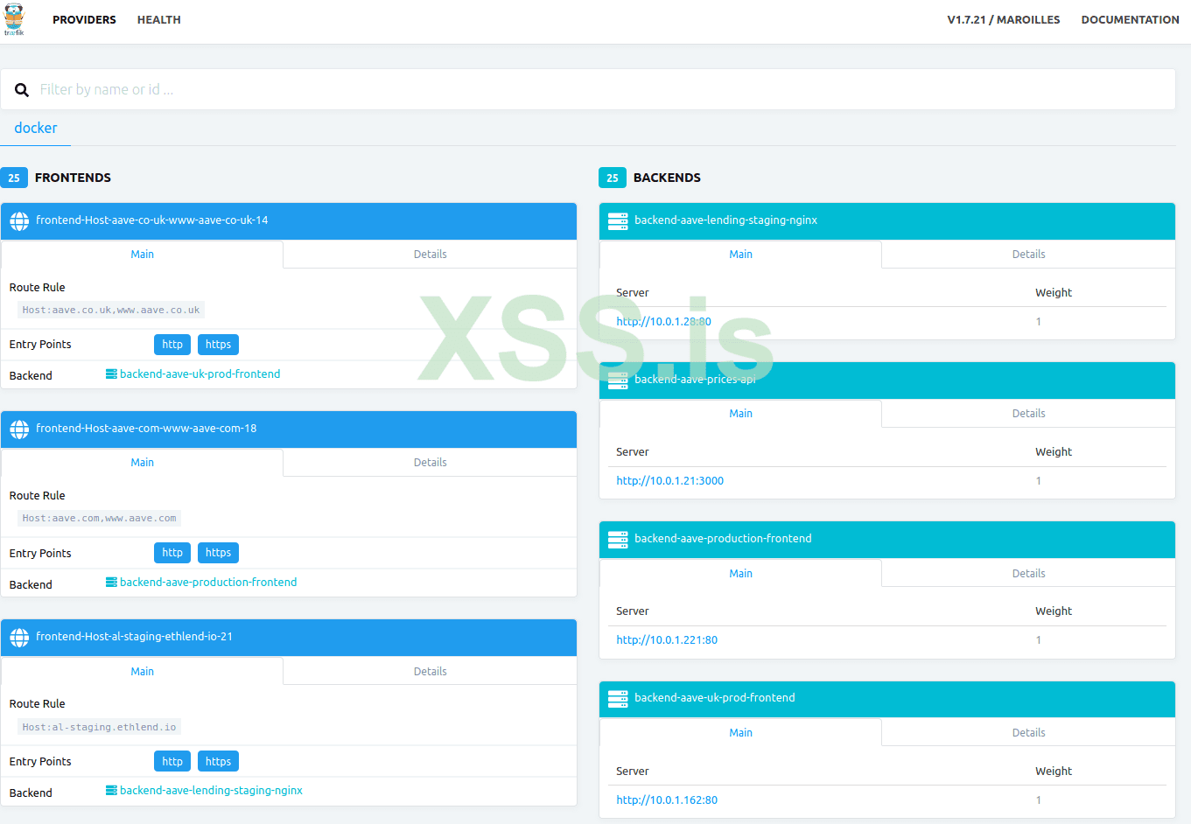The width and height of the screenshot is (1191, 824).
Task: Click the Traefik logo icon
Action: click(14, 19)
